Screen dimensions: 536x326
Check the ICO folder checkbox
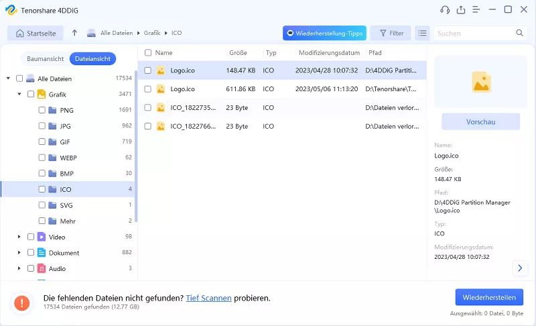pos(42,189)
